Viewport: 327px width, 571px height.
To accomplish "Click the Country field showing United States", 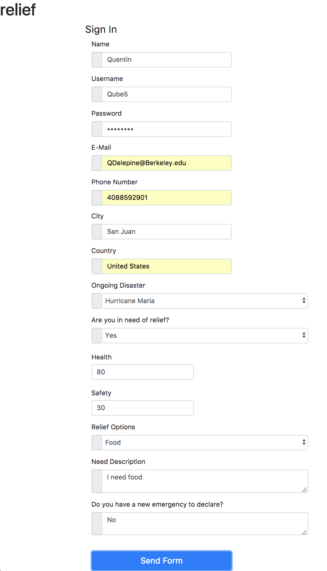I will click(166, 266).
